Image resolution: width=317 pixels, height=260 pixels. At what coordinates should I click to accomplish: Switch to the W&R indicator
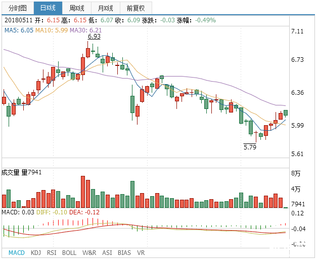89,253
